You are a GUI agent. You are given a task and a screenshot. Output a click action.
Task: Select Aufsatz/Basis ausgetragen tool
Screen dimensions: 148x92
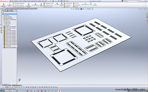tap(18, 3)
